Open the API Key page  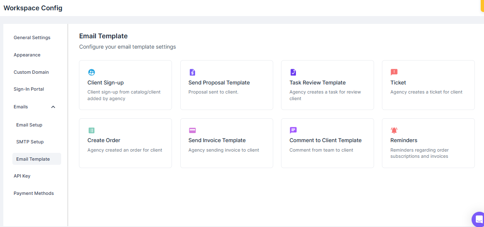[22, 176]
